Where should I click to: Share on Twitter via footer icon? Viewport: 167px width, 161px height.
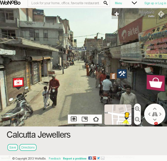98,158
